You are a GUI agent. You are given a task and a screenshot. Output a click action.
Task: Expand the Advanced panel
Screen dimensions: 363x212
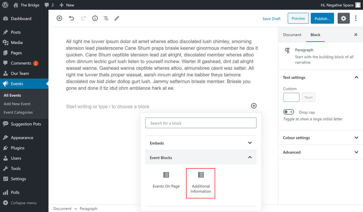click(320, 152)
